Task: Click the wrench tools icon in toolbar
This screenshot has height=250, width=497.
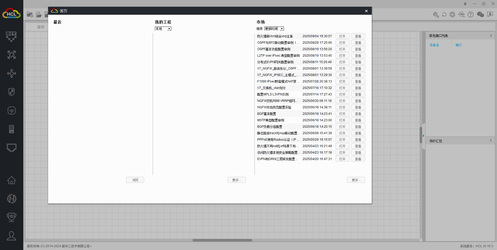Action: click(436, 15)
